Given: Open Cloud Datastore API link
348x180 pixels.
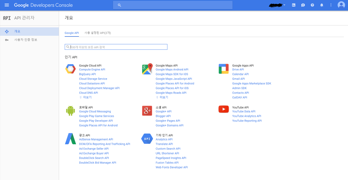Looking at the screenshot, I should pyautogui.click(x=92, y=83).
